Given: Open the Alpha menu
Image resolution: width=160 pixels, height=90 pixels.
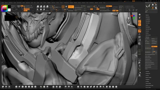Looking at the screenshot, I should coord(3,3).
